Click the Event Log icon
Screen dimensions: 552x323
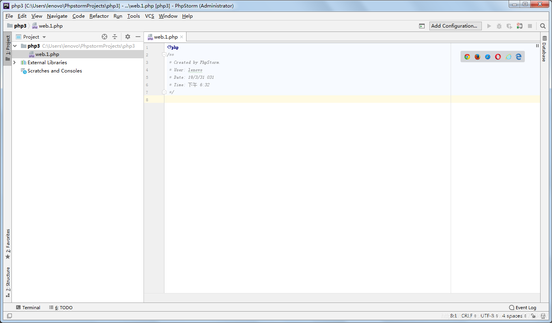coord(512,308)
